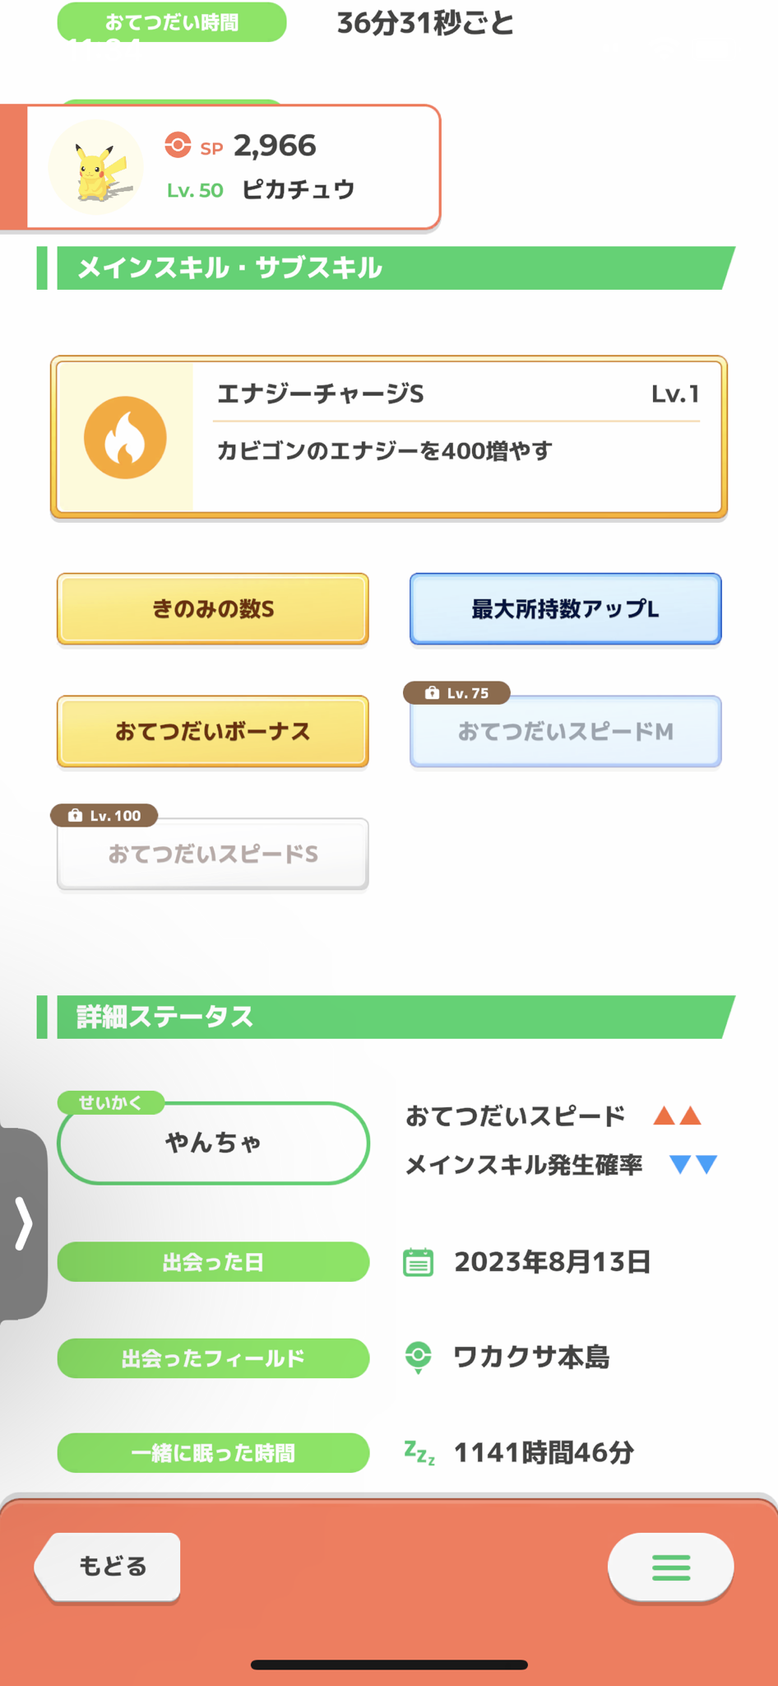778x1686 pixels.
Task: Open the エナジーチャージS main skill card
Action: click(x=389, y=437)
